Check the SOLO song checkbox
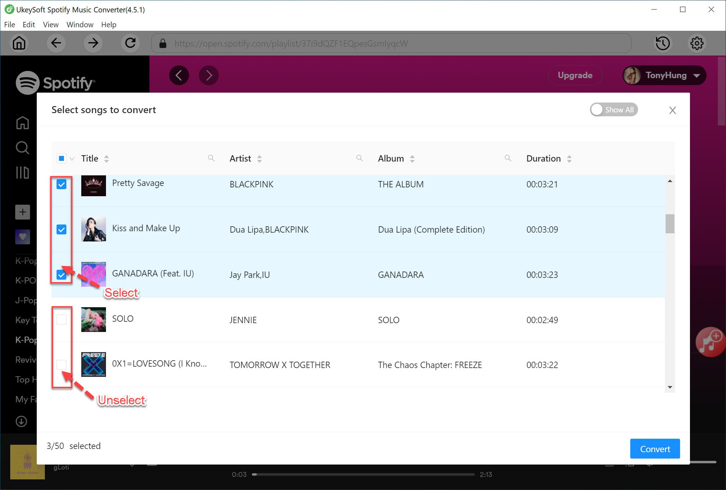726x490 pixels. pos(62,319)
